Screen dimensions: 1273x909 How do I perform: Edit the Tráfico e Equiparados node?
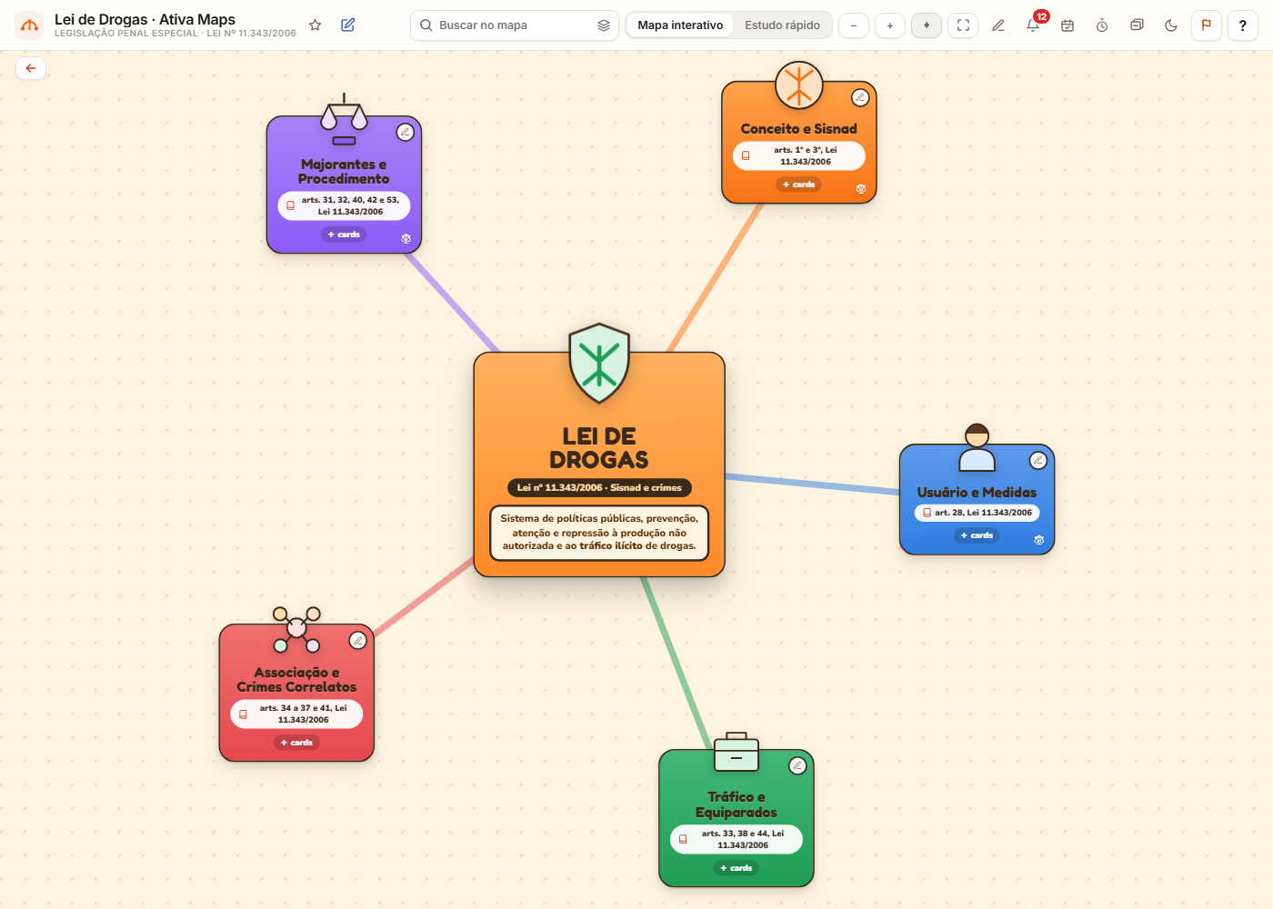tap(797, 766)
